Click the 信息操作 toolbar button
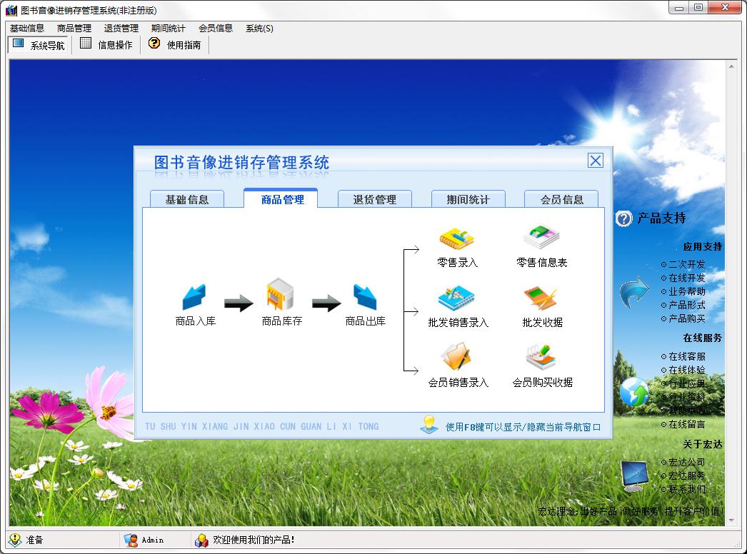Image resolution: width=747 pixels, height=554 pixels. pos(106,45)
